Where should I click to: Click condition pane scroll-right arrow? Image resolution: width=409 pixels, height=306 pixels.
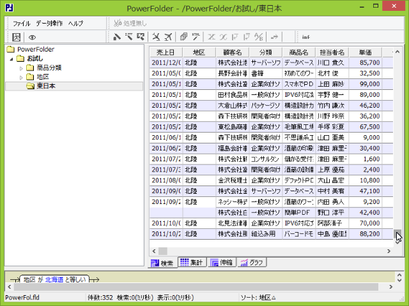pos(390,287)
